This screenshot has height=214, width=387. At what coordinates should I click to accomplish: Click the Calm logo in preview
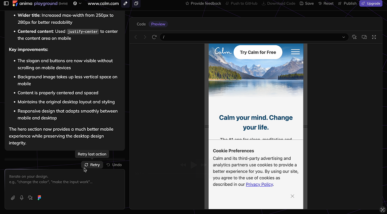click(223, 51)
